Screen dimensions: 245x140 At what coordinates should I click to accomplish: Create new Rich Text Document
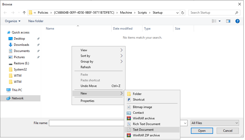[x=152, y=124]
